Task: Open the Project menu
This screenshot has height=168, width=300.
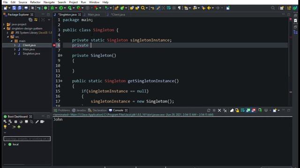Action: [x=73, y=2]
